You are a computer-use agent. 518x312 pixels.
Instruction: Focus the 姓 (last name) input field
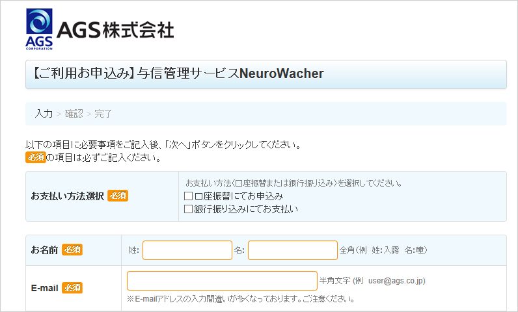[x=187, y=250]
